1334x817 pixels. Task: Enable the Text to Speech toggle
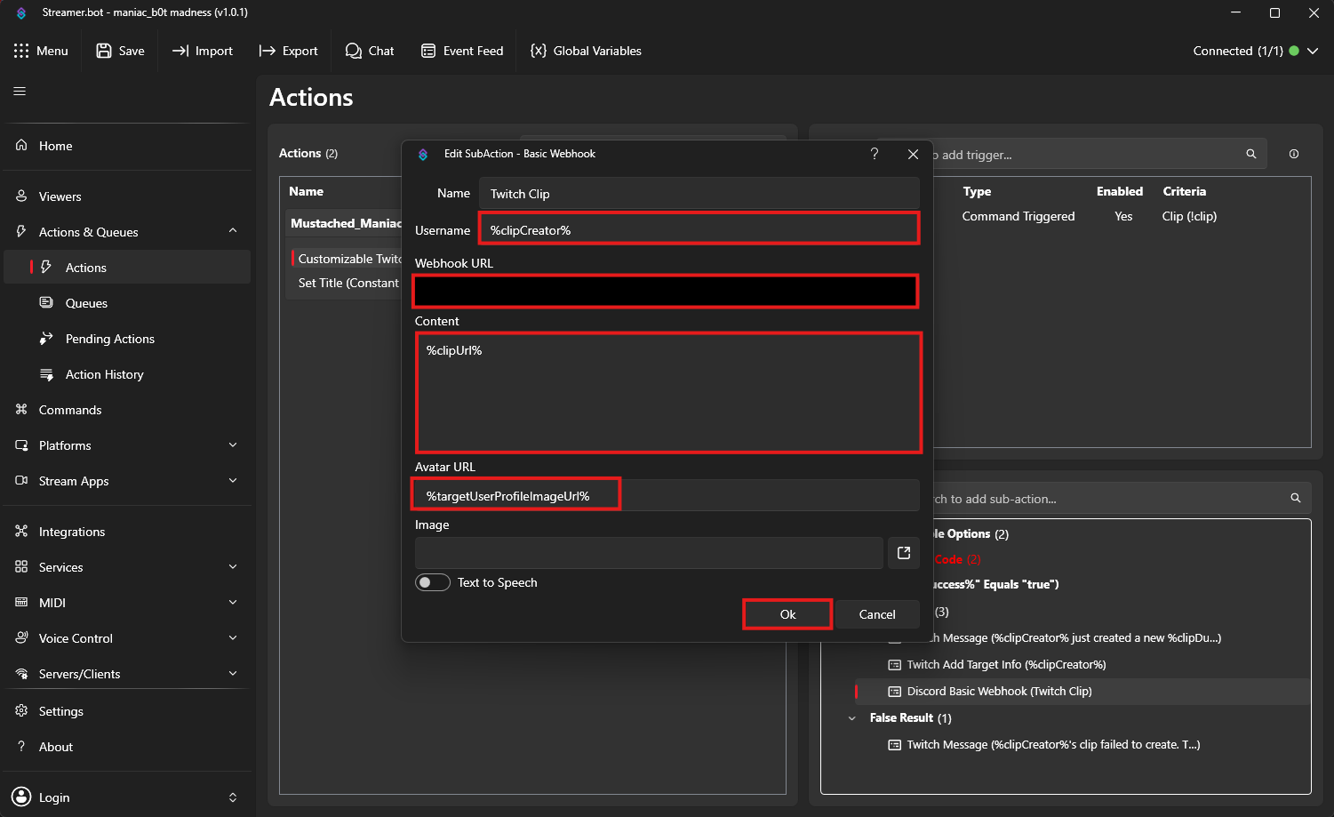click(433, 582)
